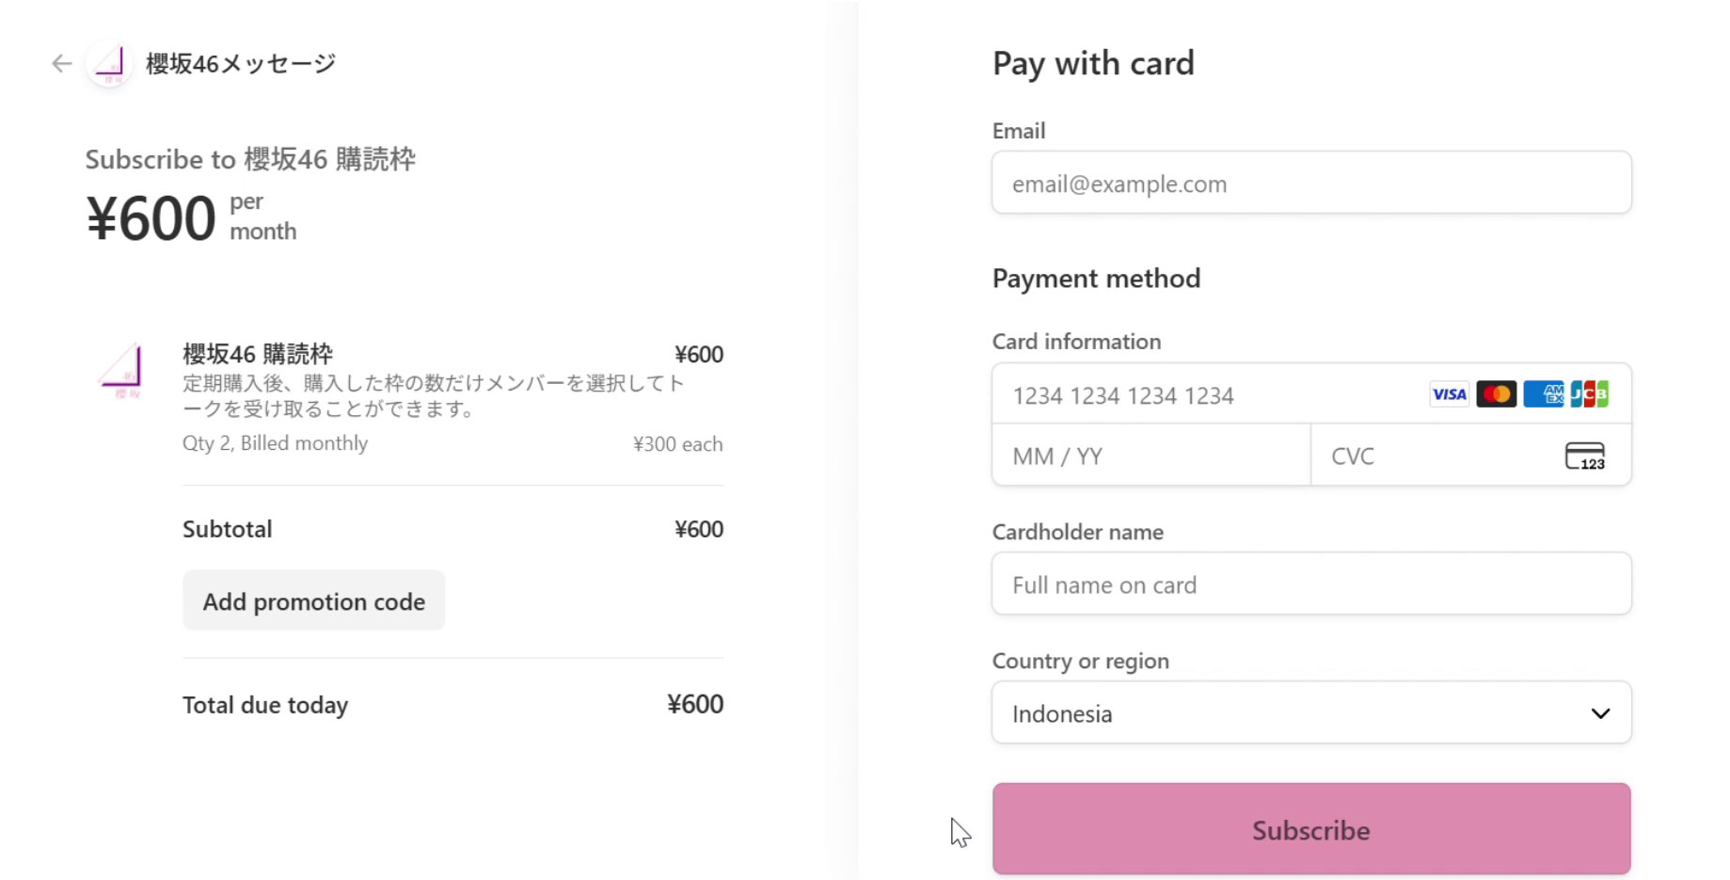Click the Visa card icon
Screen dimensions: 1730x880
1449,394
